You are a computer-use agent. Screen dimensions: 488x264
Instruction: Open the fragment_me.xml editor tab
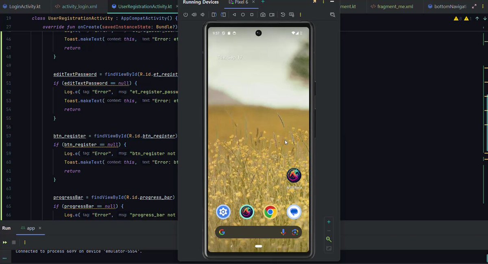(392, 7)
